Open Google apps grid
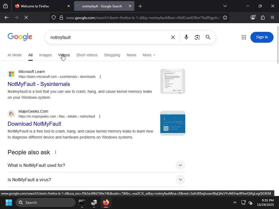 (244, 37)
